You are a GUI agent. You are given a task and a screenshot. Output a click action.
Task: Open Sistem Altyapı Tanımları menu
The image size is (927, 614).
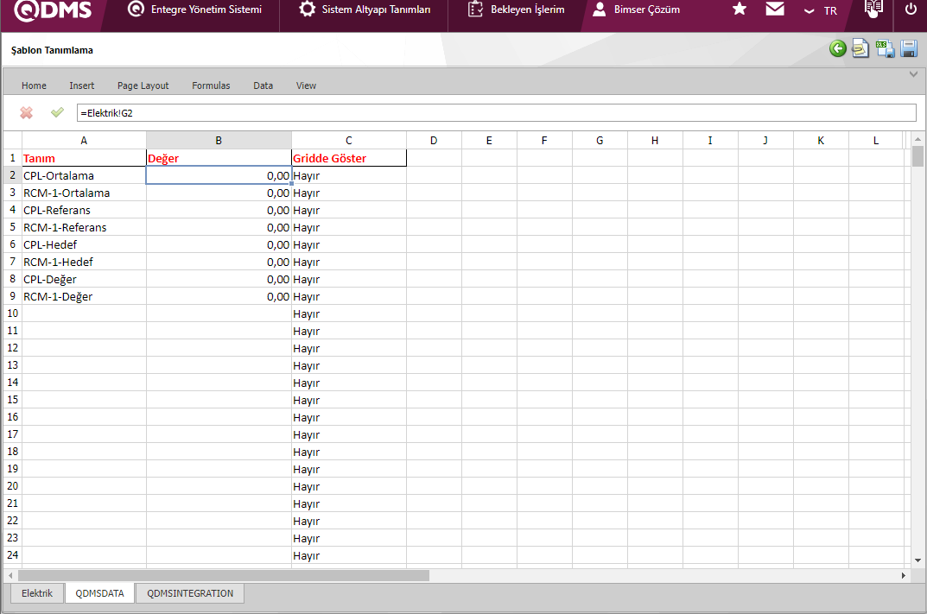(364, 9)
